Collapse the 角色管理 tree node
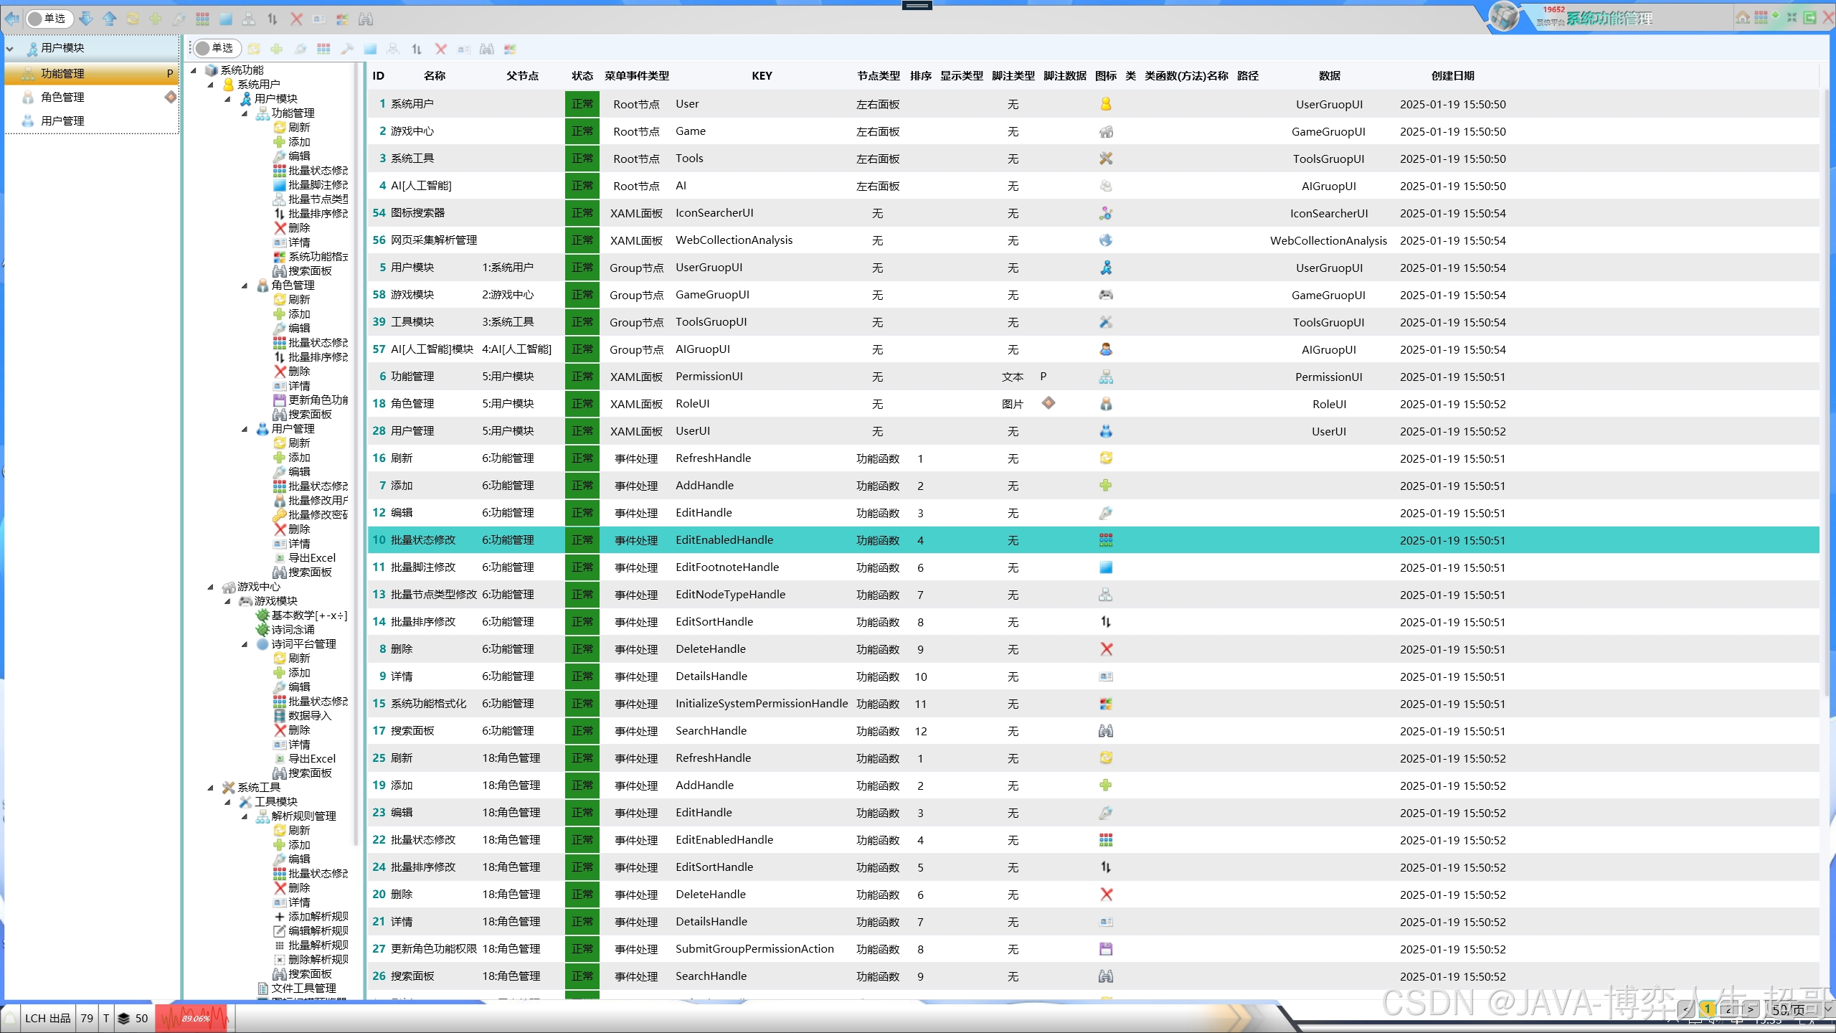 245,286
